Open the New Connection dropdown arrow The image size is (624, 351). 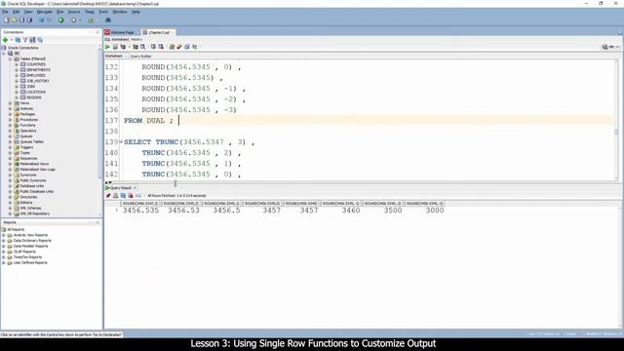(11, 40)
